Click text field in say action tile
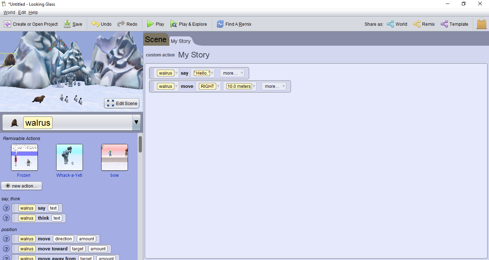This screenshot has height=260, width=489. click(x=53, y=208)
